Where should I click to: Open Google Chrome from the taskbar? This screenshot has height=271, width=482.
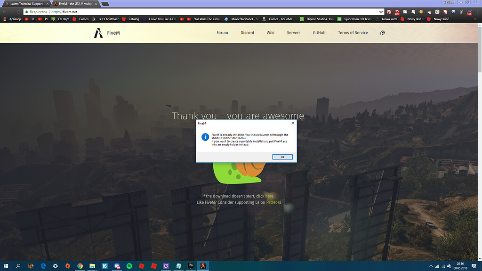click(x=80, y=266)
